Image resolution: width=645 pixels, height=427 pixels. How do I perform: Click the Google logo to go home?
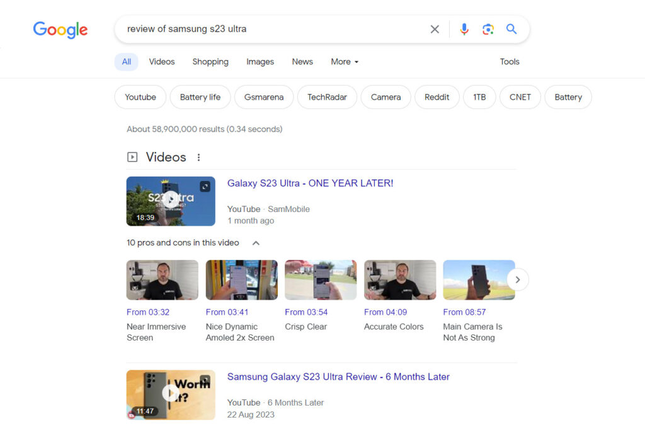click(60, 30)
